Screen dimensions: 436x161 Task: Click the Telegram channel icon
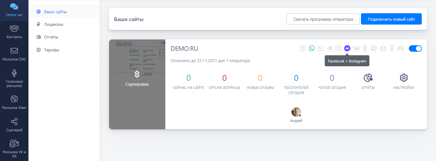click(x=329, y=48)
